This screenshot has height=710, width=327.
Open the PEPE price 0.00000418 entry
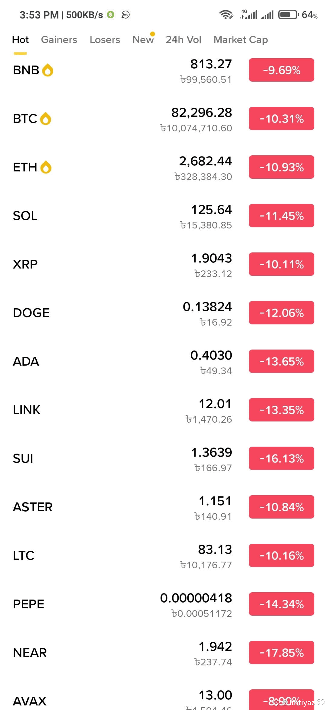(196, 598)
